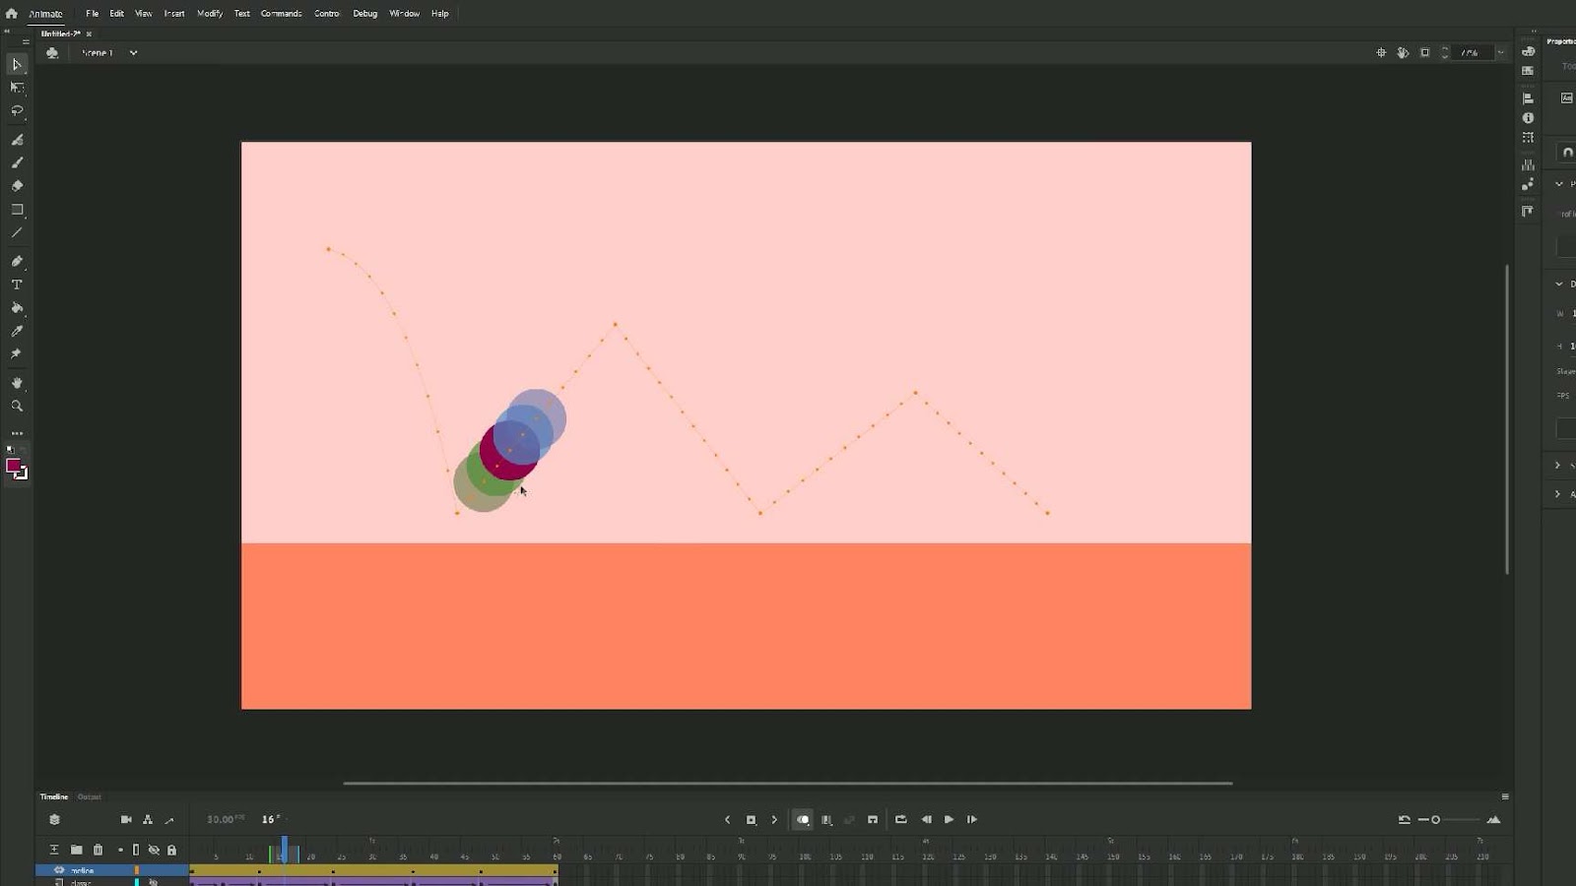Activate the Zoom tool
1576x886 pixels.
(x=17, y=406)
